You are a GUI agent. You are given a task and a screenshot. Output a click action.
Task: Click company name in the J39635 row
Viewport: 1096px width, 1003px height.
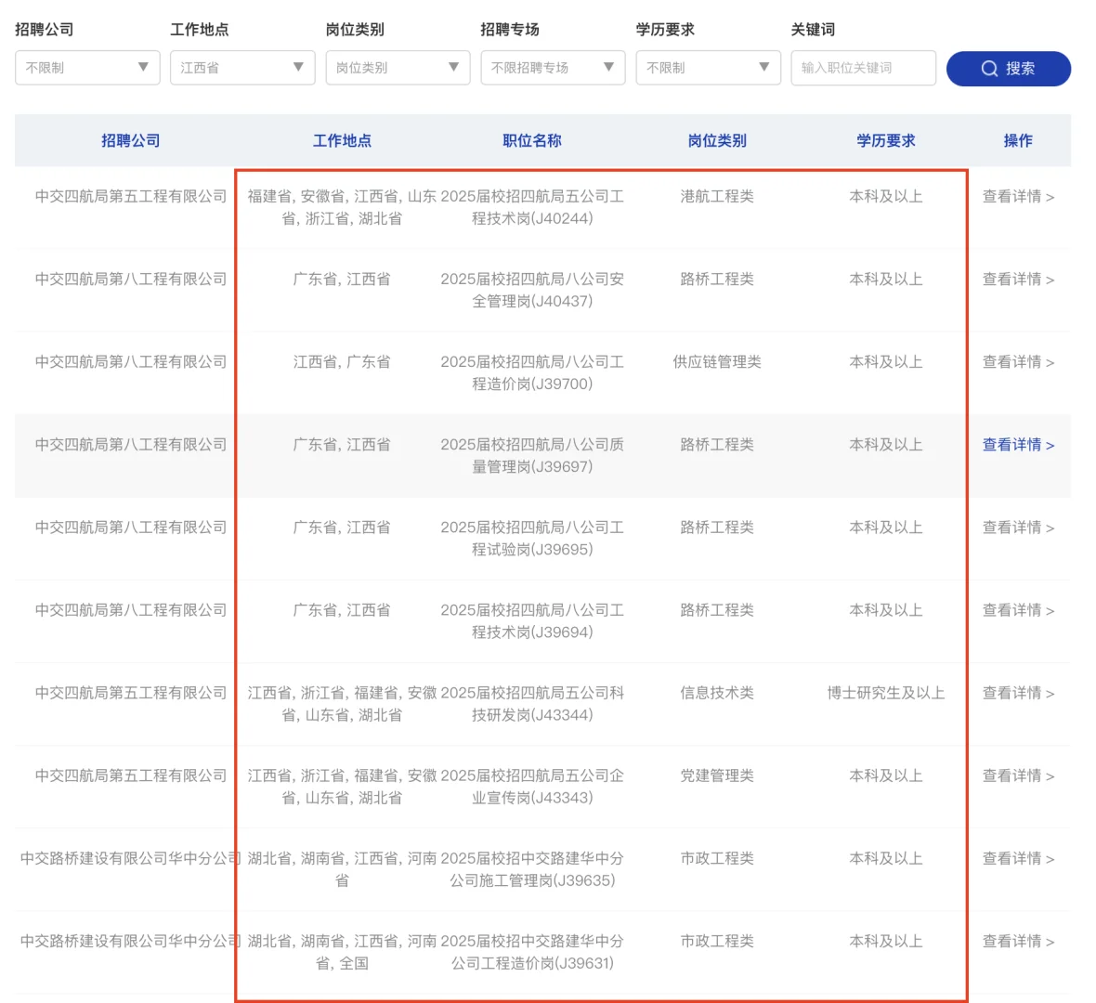click(x=131, y=858)
